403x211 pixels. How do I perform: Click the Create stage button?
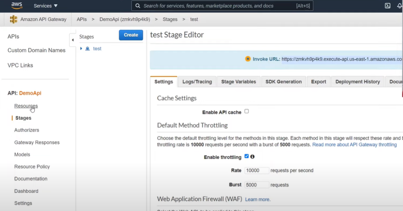tap(131, 35)
